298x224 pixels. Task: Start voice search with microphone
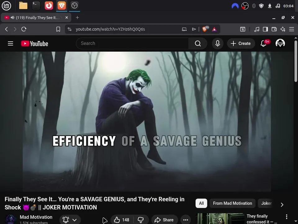pos(218,44)
